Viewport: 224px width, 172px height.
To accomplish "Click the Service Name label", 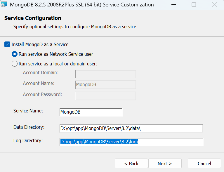I will [28, 111].
